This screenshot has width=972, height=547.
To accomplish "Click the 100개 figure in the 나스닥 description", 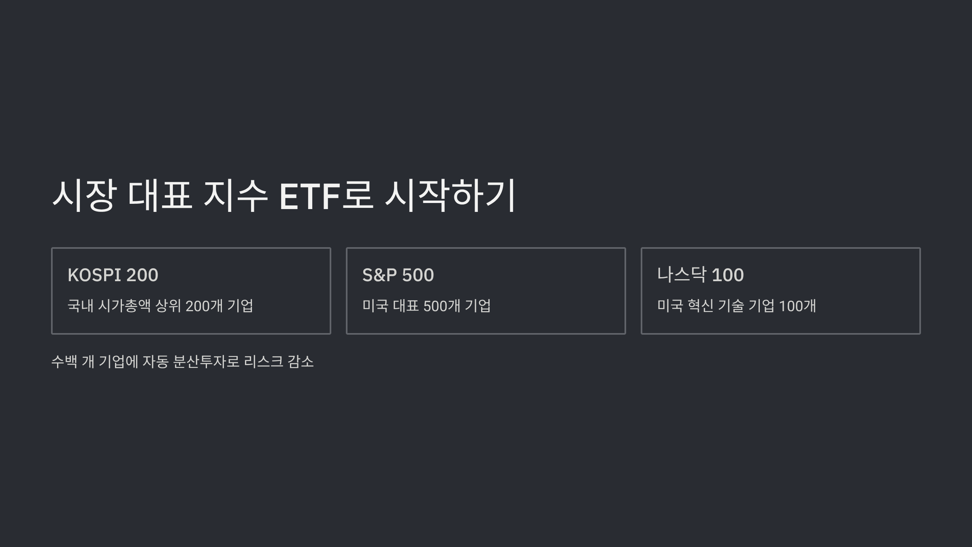I will click(797, 306).
